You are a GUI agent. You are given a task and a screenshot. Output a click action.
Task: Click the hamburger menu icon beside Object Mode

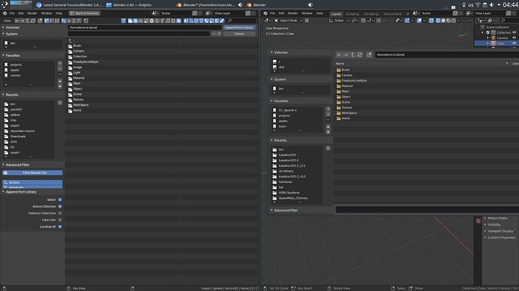pyautogui.click(x=307, y=20)
